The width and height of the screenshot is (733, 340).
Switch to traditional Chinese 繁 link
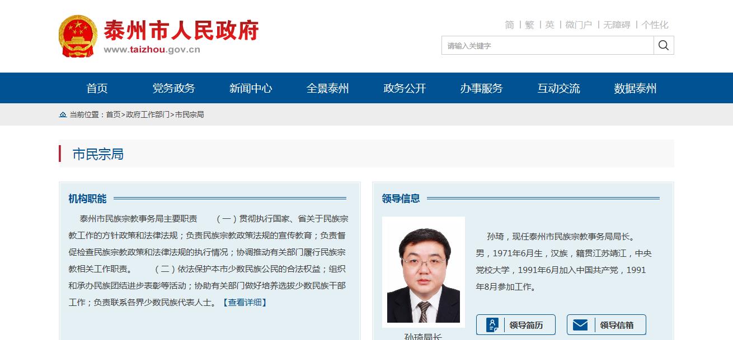coord(529,25)
